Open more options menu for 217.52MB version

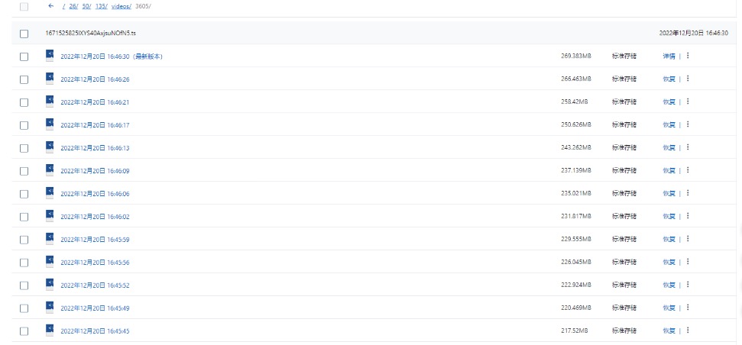[x=688, y=330]
